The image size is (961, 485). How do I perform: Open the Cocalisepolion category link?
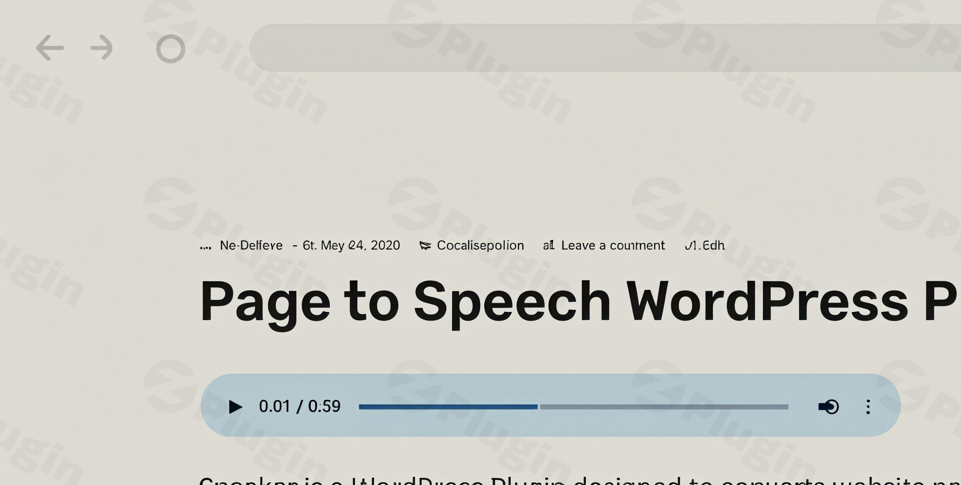pos(480,245)
